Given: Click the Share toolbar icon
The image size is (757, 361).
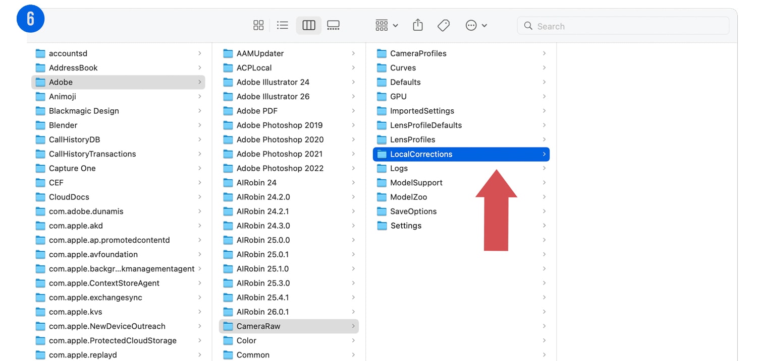Looking at the screenshot, I should 418,25.
